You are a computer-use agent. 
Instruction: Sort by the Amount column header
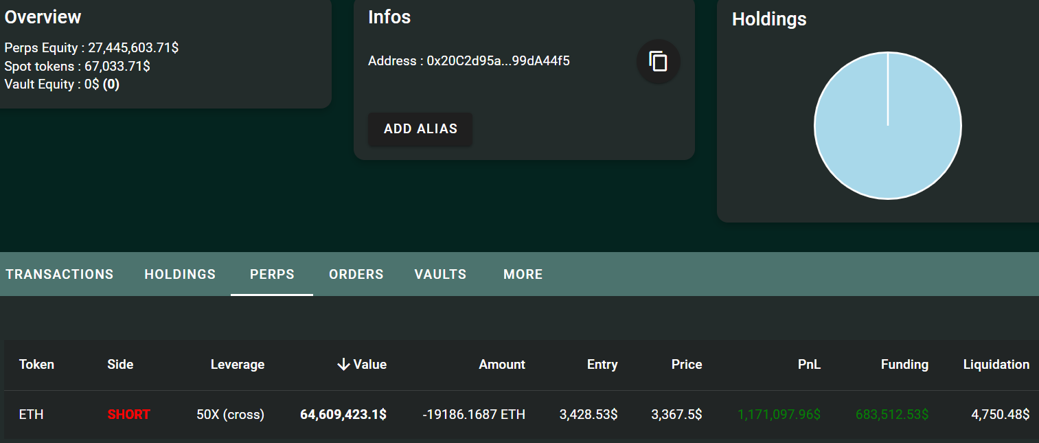coord(501,365)
